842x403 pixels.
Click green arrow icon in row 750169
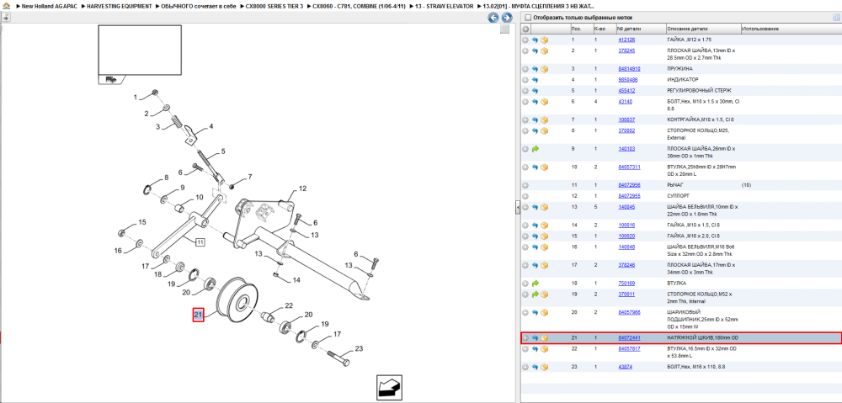535,283
